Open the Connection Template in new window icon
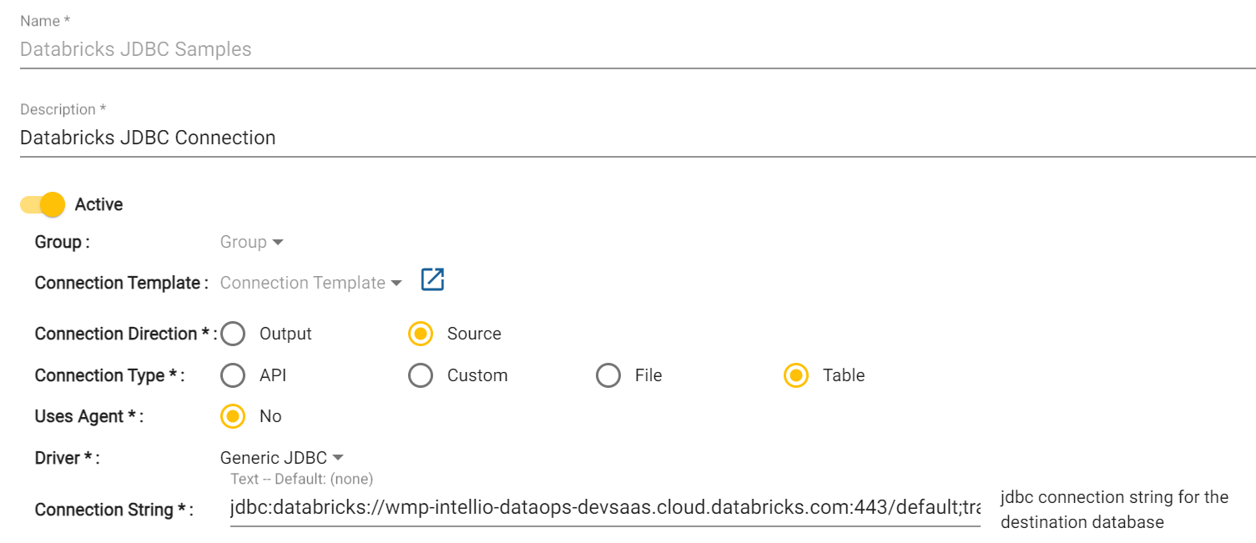1256x543 pixels. tap(432, 279)
